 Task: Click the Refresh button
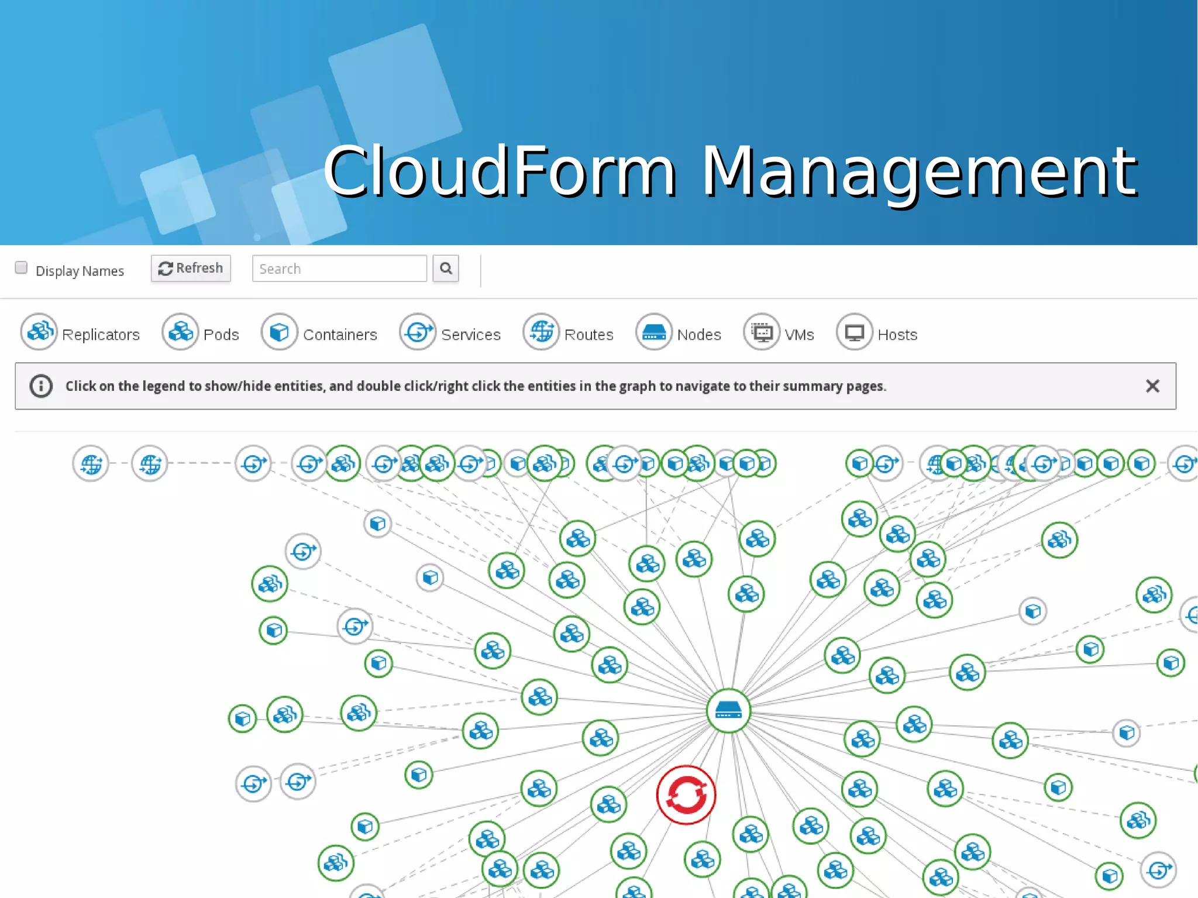191,269
